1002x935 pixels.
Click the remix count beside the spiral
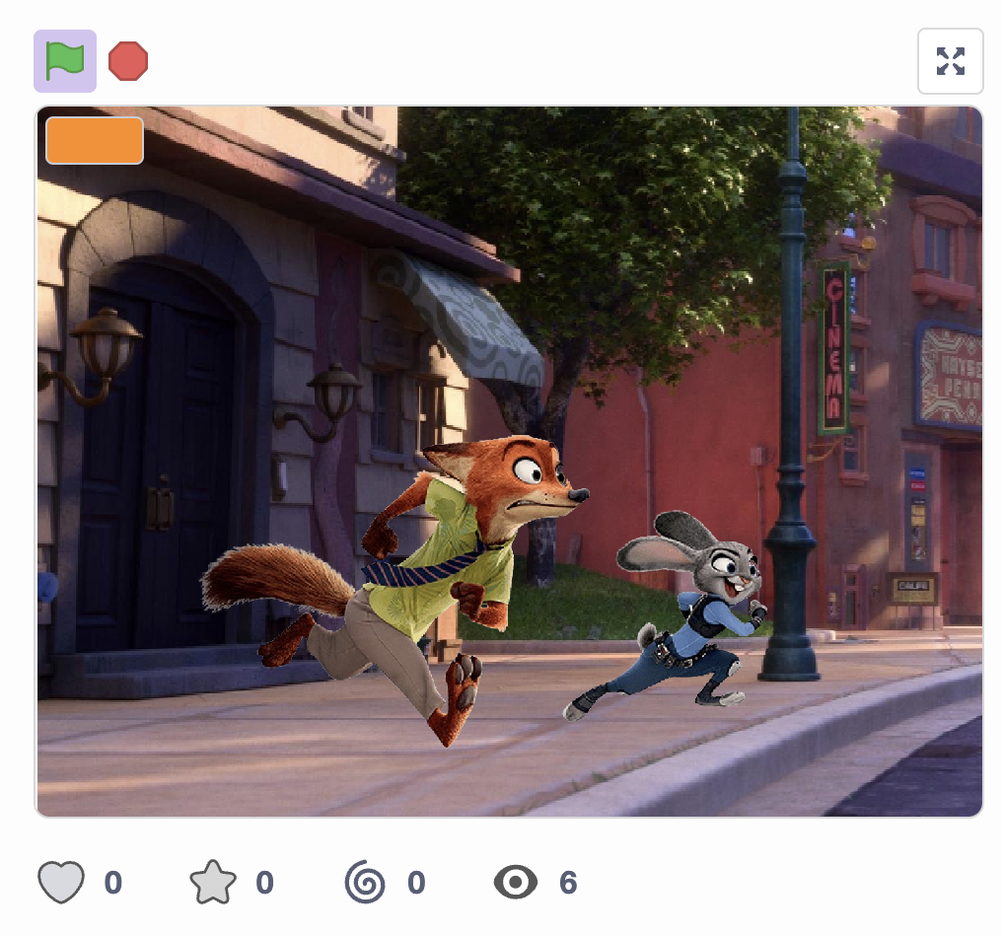pyautogui.click(x=416, y=883)
